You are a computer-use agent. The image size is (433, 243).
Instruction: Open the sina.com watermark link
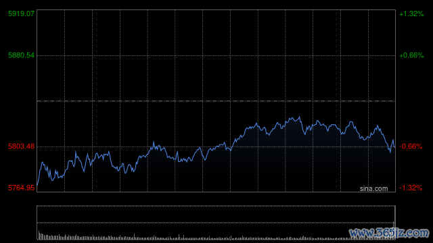373,188
